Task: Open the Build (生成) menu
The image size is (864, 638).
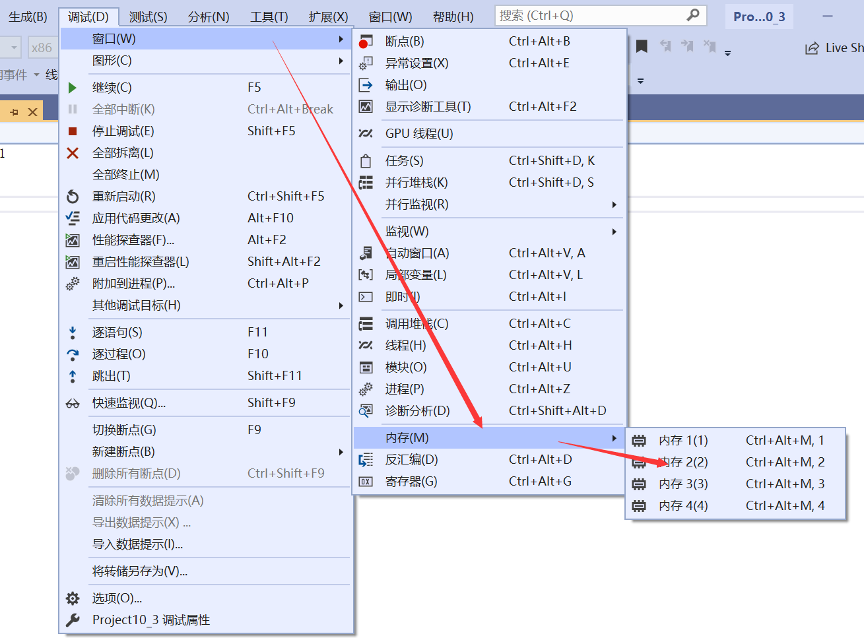Action: (28, 16)
